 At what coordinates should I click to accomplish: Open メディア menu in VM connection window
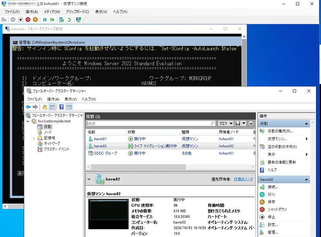point(52,12)
